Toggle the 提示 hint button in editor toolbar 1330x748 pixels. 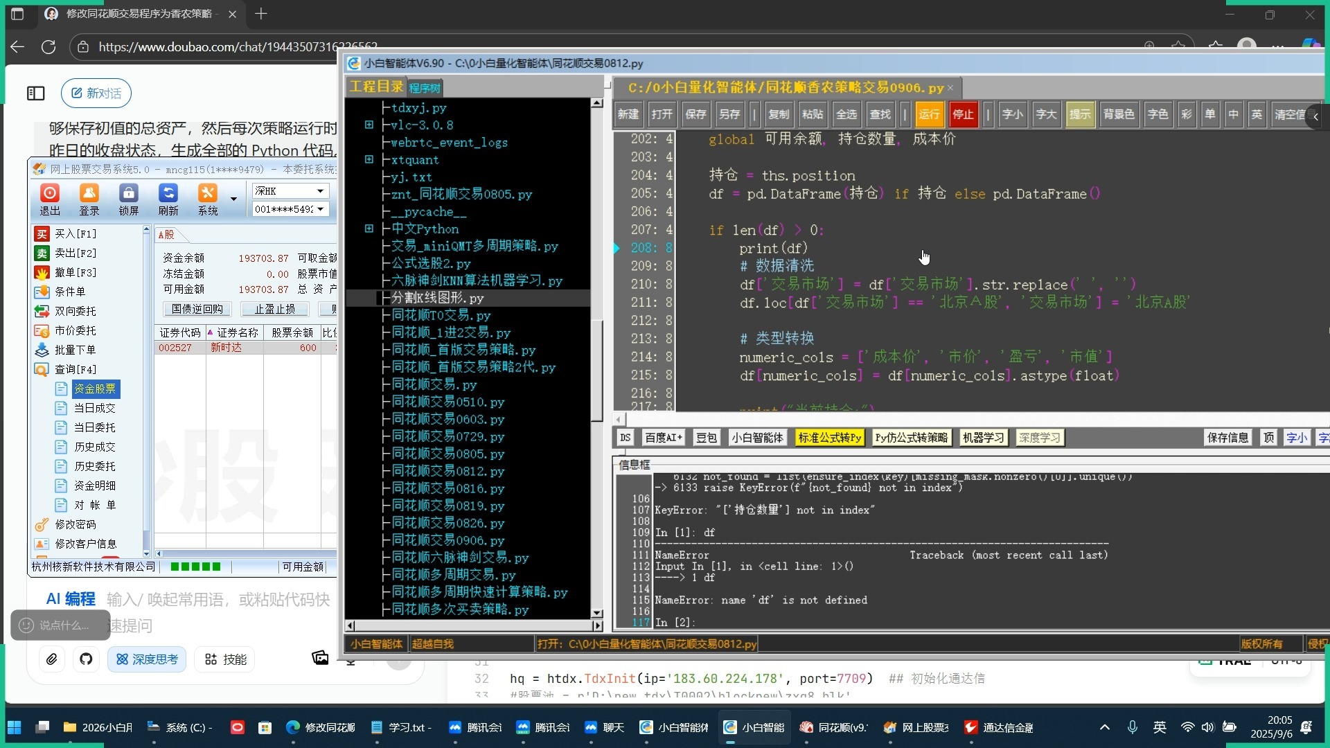tap(1079, 114)
